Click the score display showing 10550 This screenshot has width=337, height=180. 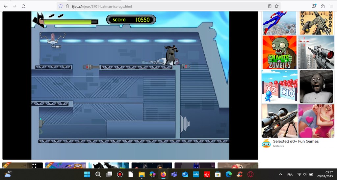(131, 19)
